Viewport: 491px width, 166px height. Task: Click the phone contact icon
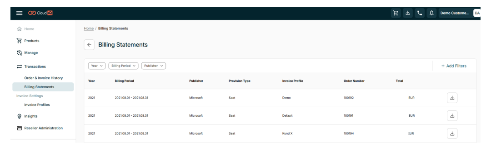[420, 13]
